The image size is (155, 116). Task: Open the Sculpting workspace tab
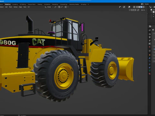pos(15,5)
